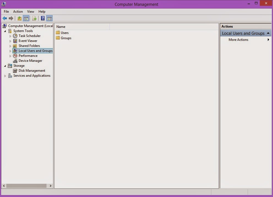Open the More Actions submenu
Viewport: 273px width, 197px height.
point(246,40)
